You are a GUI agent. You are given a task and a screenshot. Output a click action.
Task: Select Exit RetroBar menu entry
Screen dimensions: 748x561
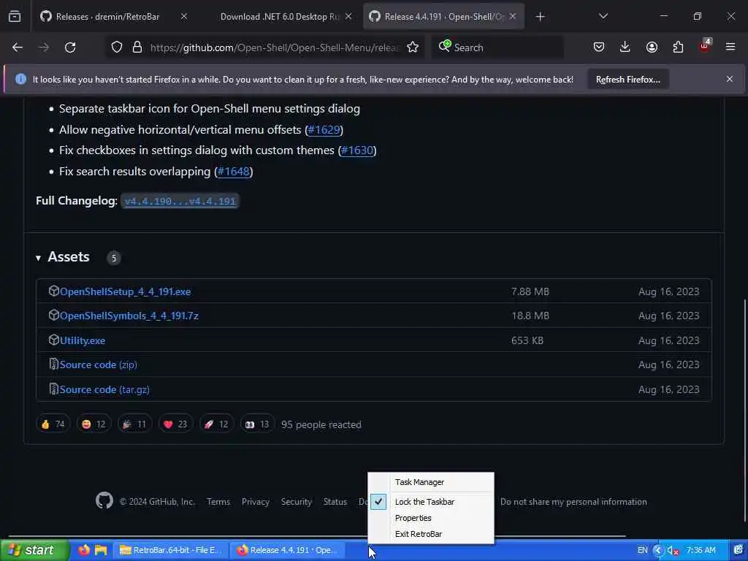(419, 534)
